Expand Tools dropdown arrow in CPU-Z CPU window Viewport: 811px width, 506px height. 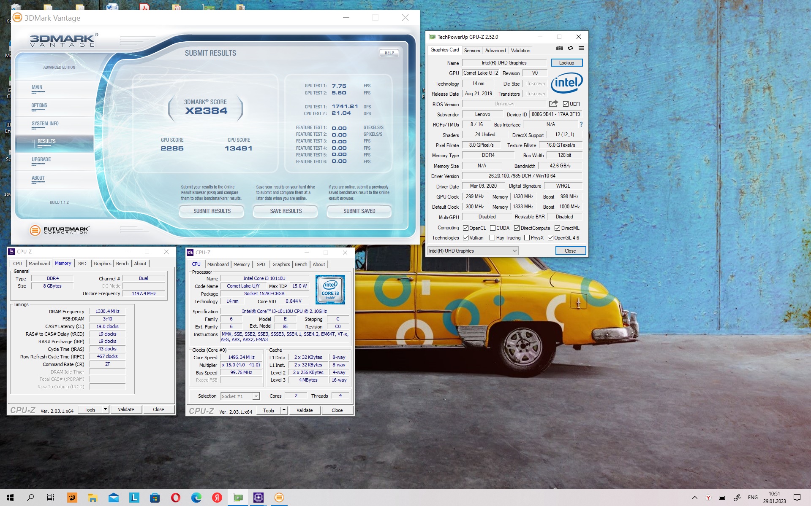tap(284, 410)
